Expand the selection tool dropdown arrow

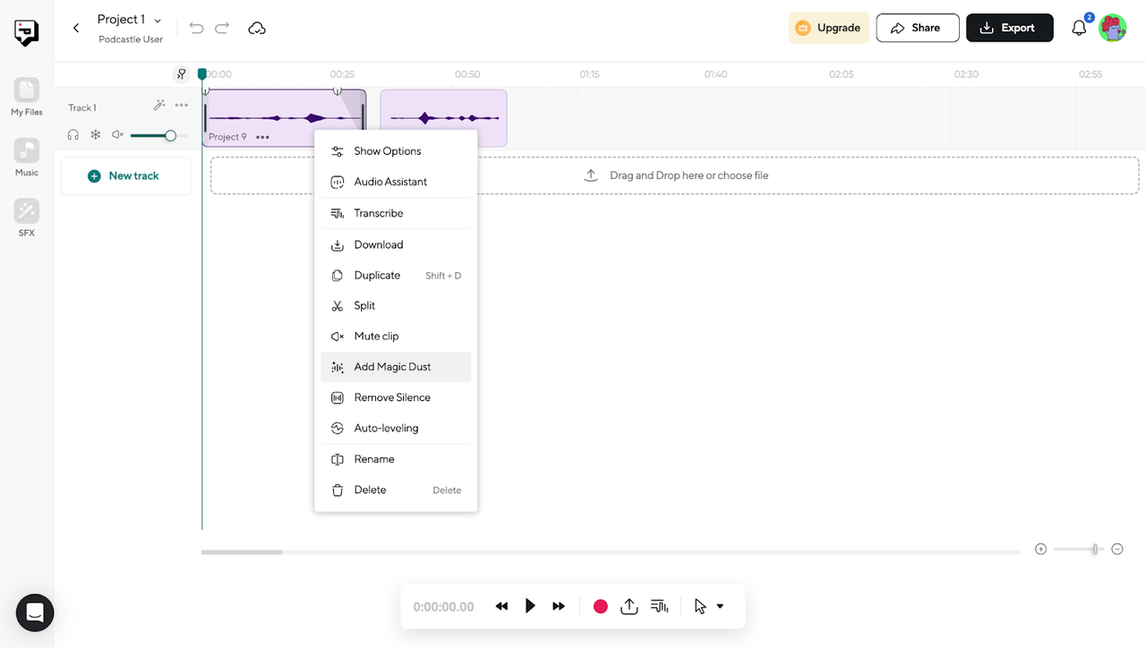(x=720, y=606)
